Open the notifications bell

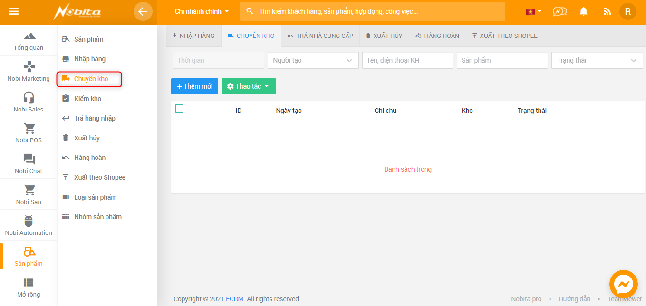pyautogui.click(x=584, y=11)
